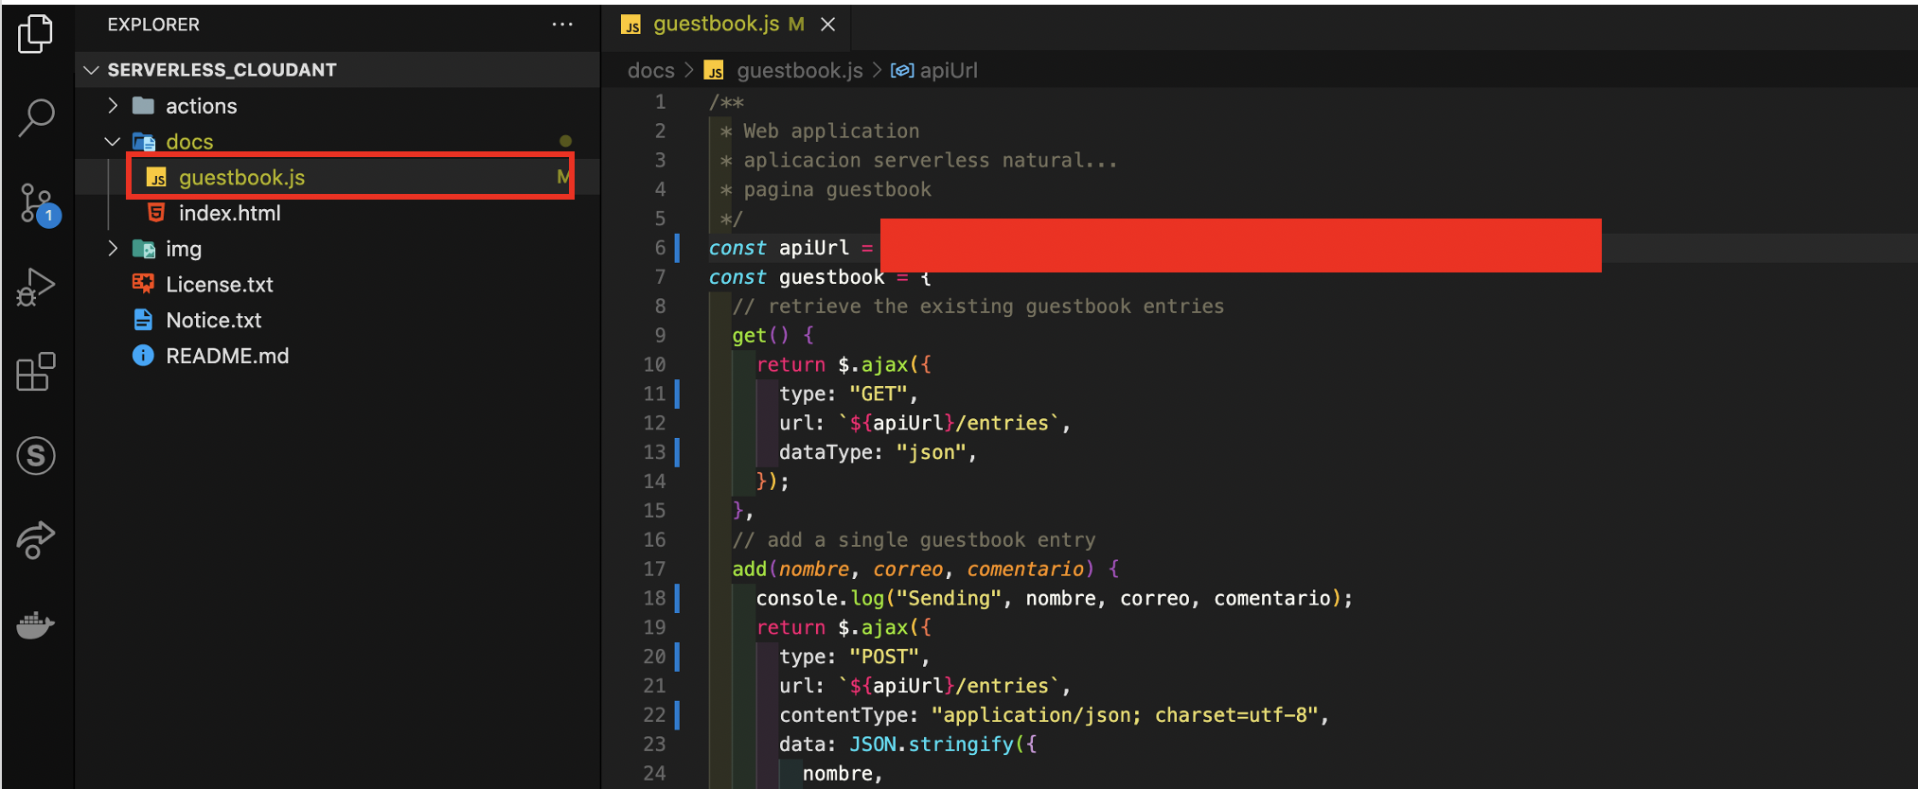Click the JS icon beside guestbook.js in tree

(156, 178)
